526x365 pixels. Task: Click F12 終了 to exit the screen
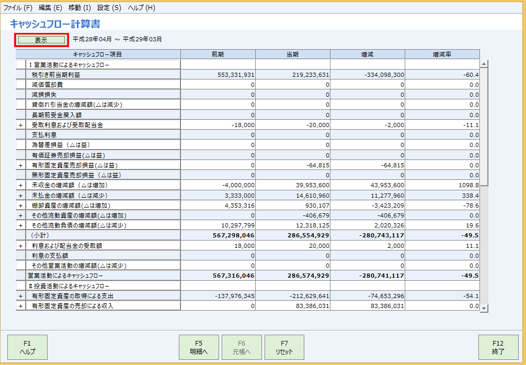[x=499, y=347]
